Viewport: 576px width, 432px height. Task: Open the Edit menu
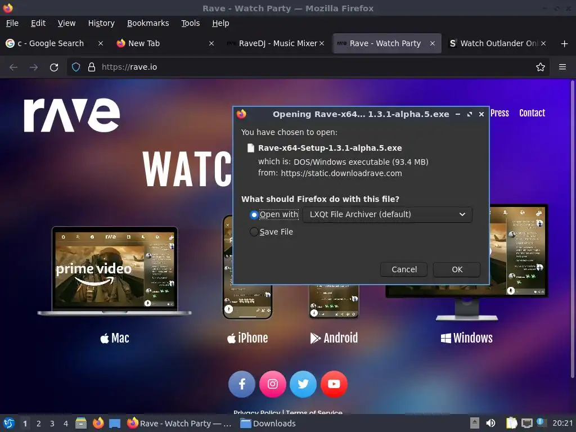38,23
